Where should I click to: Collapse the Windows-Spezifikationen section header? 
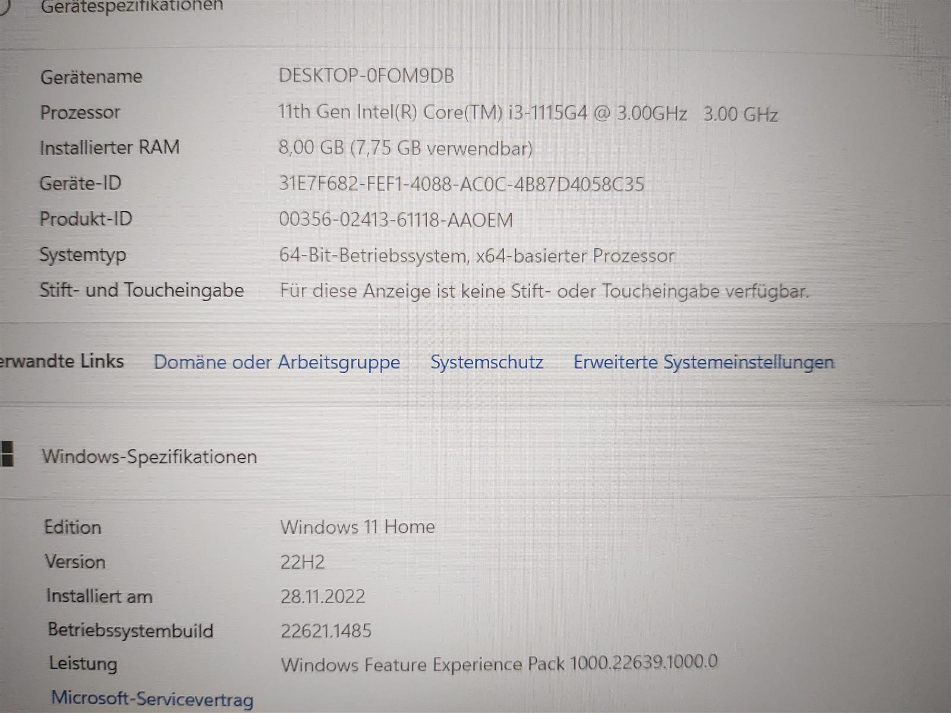click(149, 456)
